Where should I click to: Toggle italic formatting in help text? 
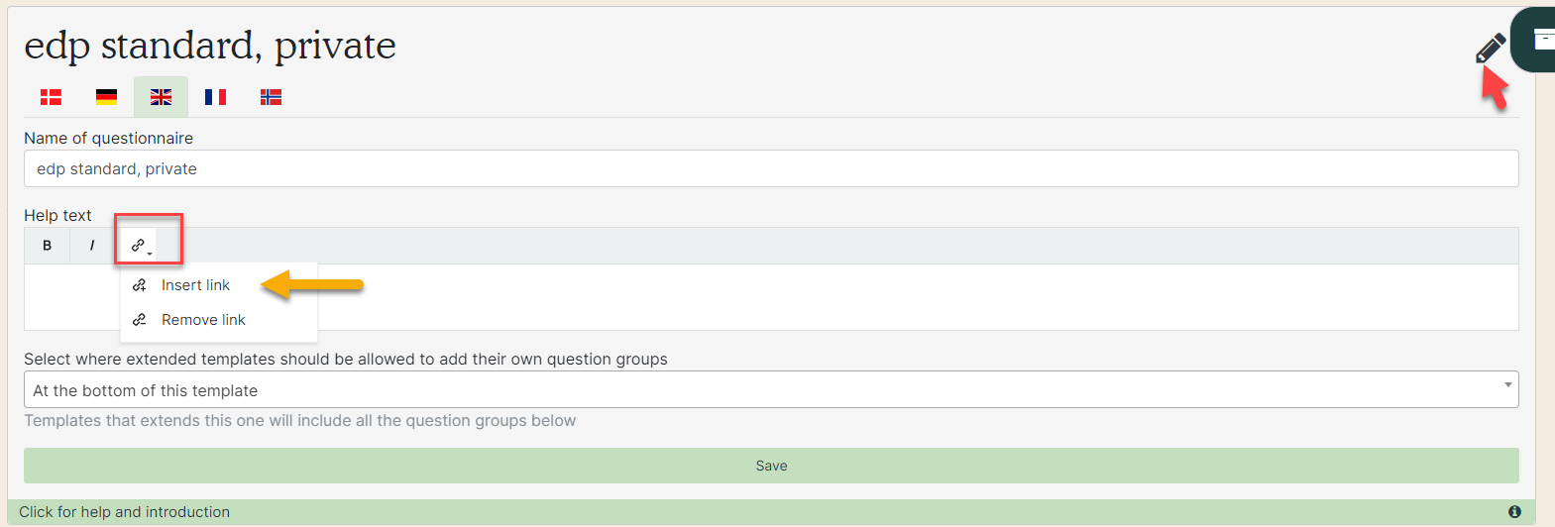92,246
